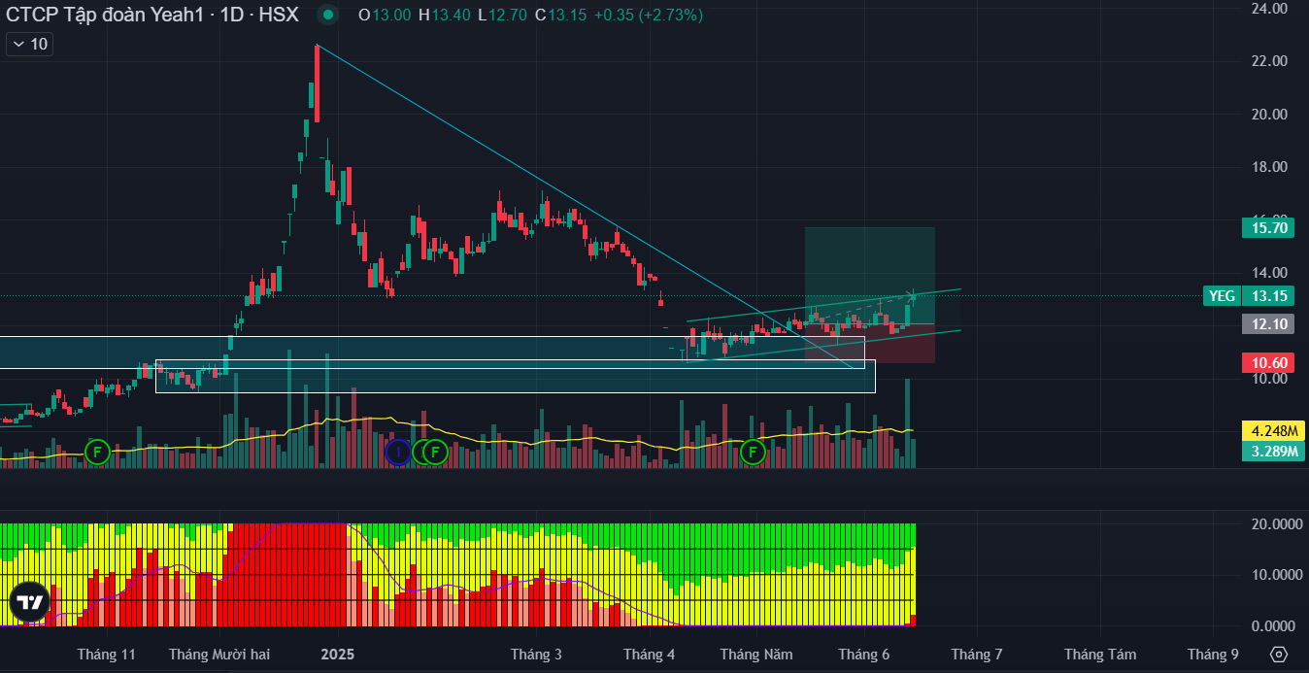Click the 15.70 take-profit price label

(1269, 228)
